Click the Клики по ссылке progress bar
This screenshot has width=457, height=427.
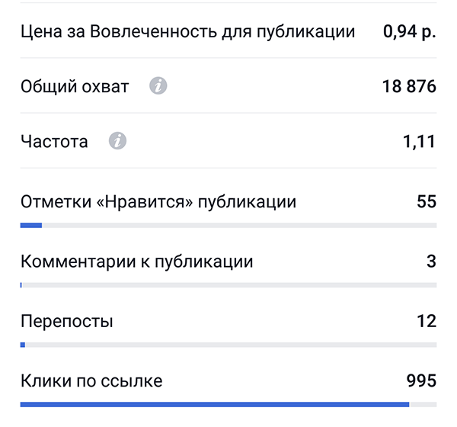pos(228,405)
